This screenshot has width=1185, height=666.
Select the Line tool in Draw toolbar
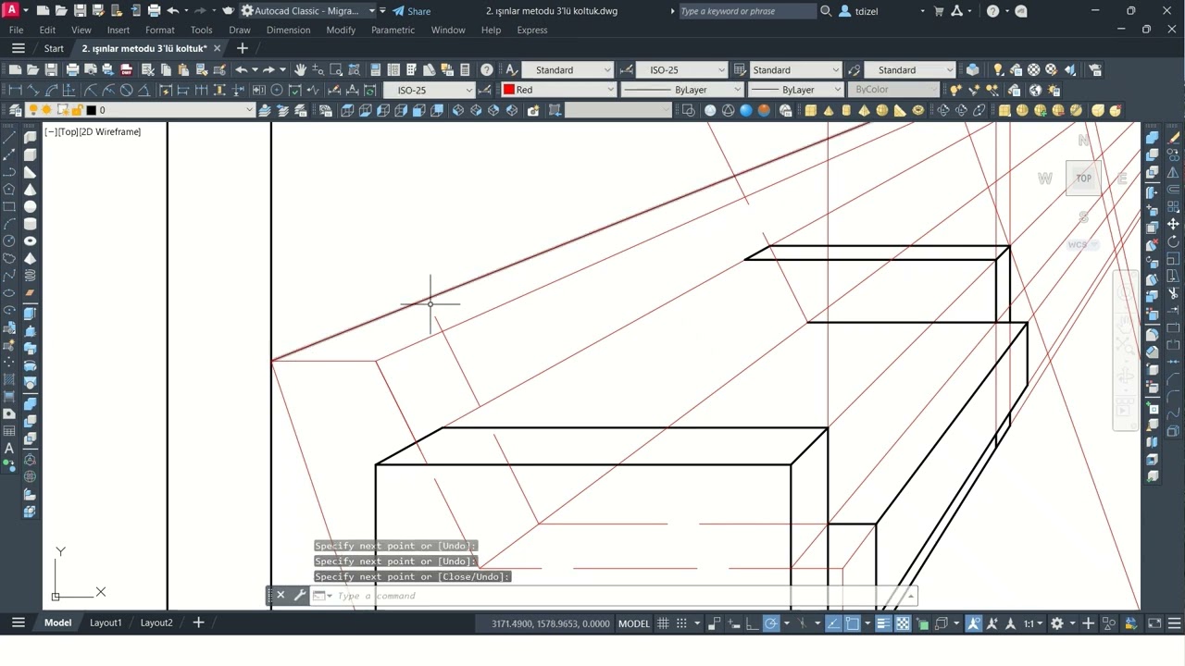9,137
